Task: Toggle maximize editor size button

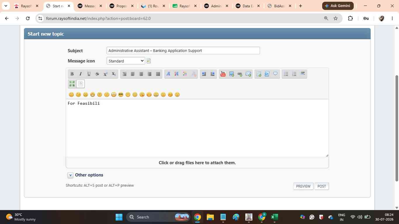Action: [72, 84]
